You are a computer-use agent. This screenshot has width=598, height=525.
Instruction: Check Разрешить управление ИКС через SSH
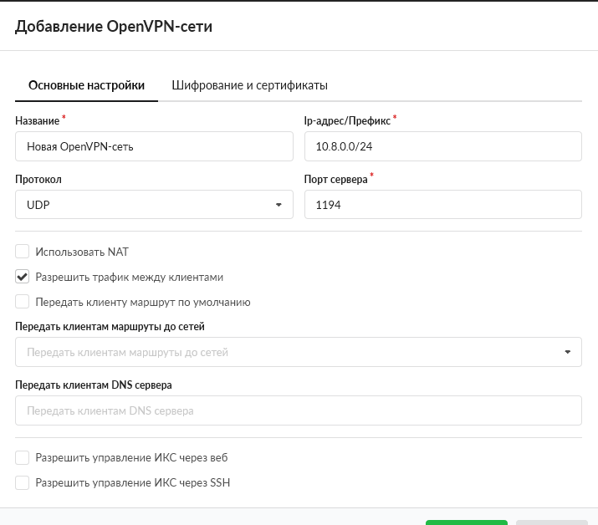22,482
